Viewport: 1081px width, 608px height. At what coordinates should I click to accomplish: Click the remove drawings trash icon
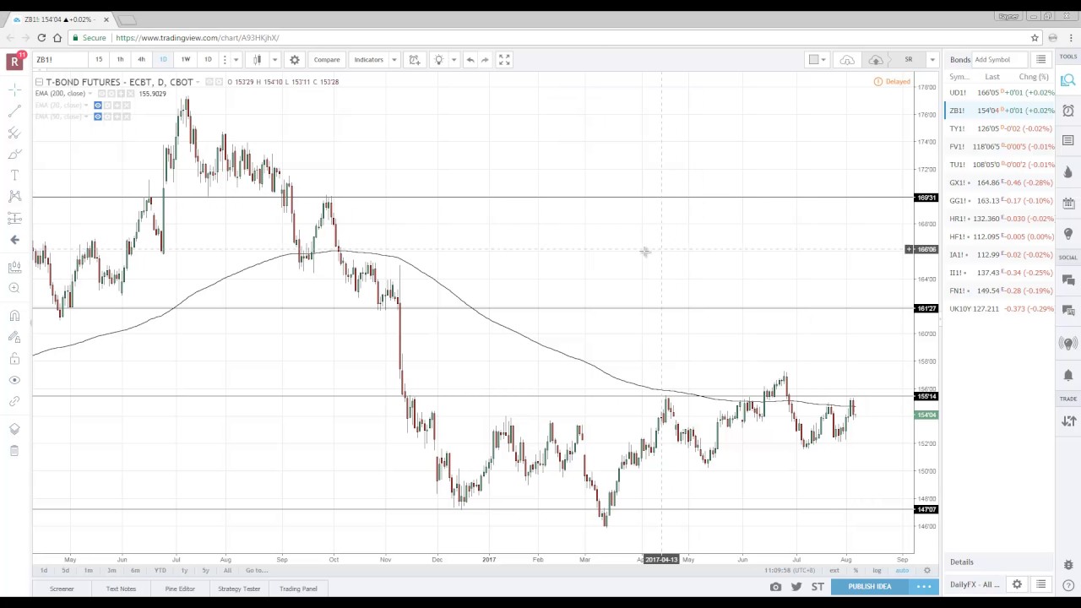pos(14,450)
